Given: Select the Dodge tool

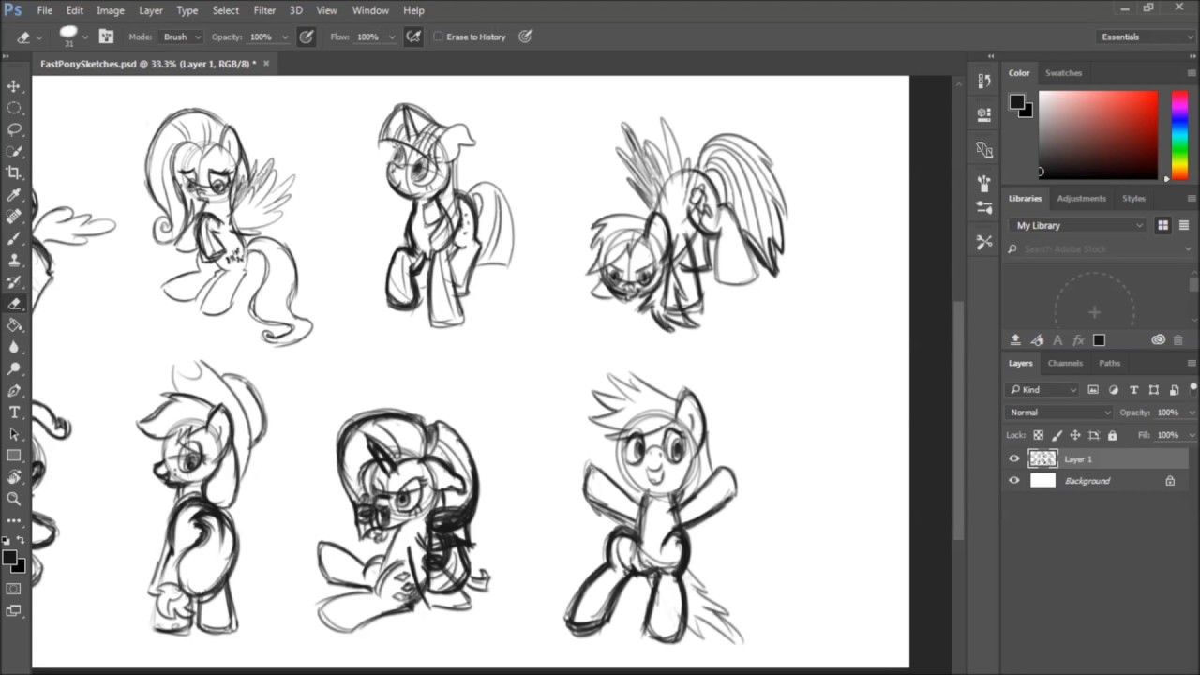Looking at the screenshot, I should tap(14, 368).
